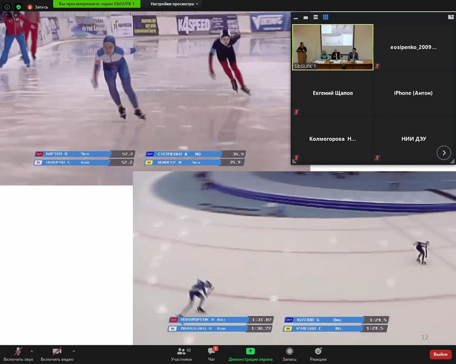This screenshot has height=364, width=456.
Task: Open the meeting info icon
Action: coord(7,7)
